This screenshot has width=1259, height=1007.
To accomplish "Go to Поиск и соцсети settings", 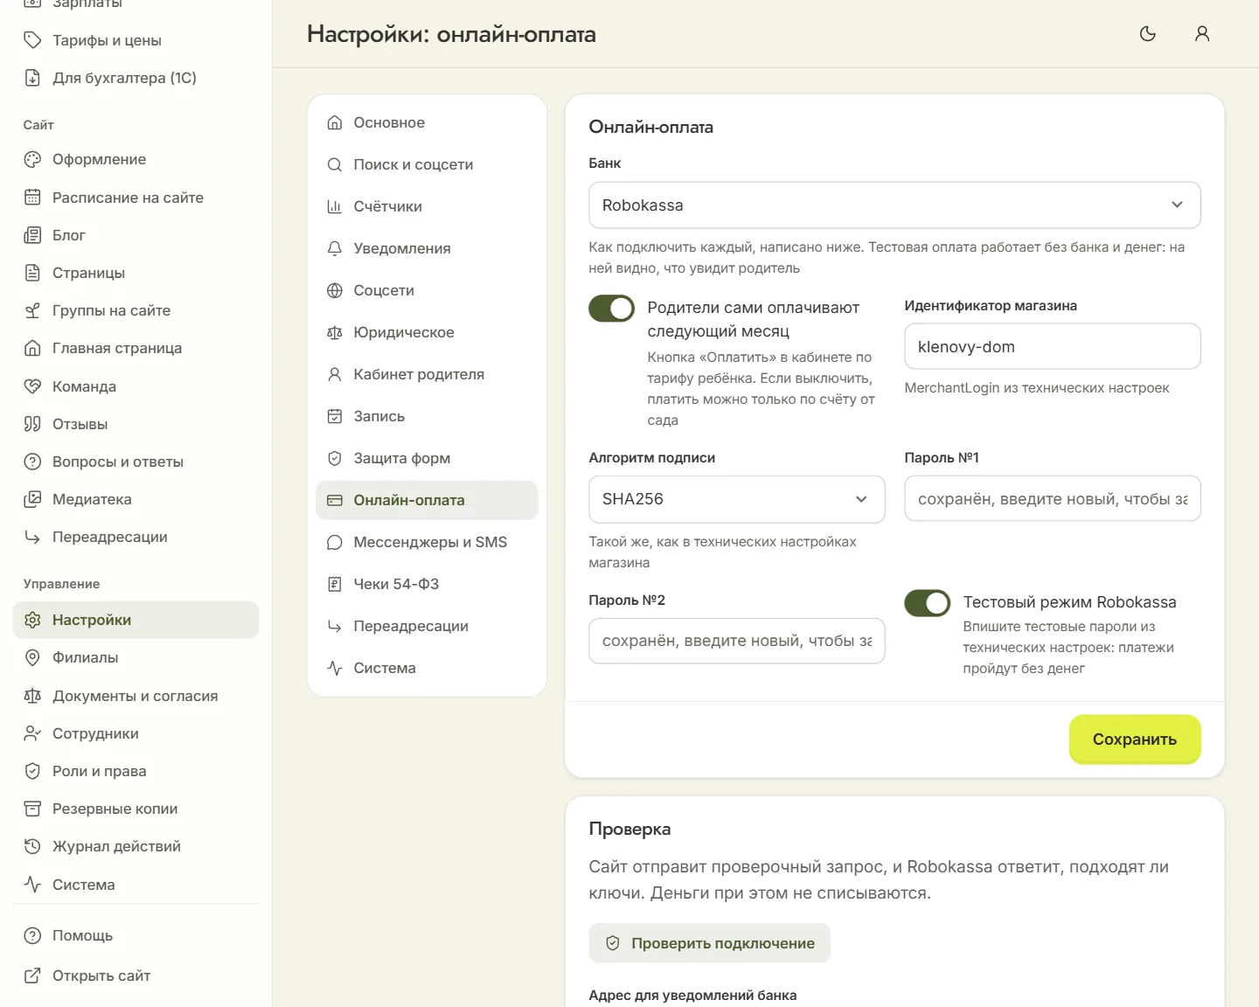I will 427,164.
